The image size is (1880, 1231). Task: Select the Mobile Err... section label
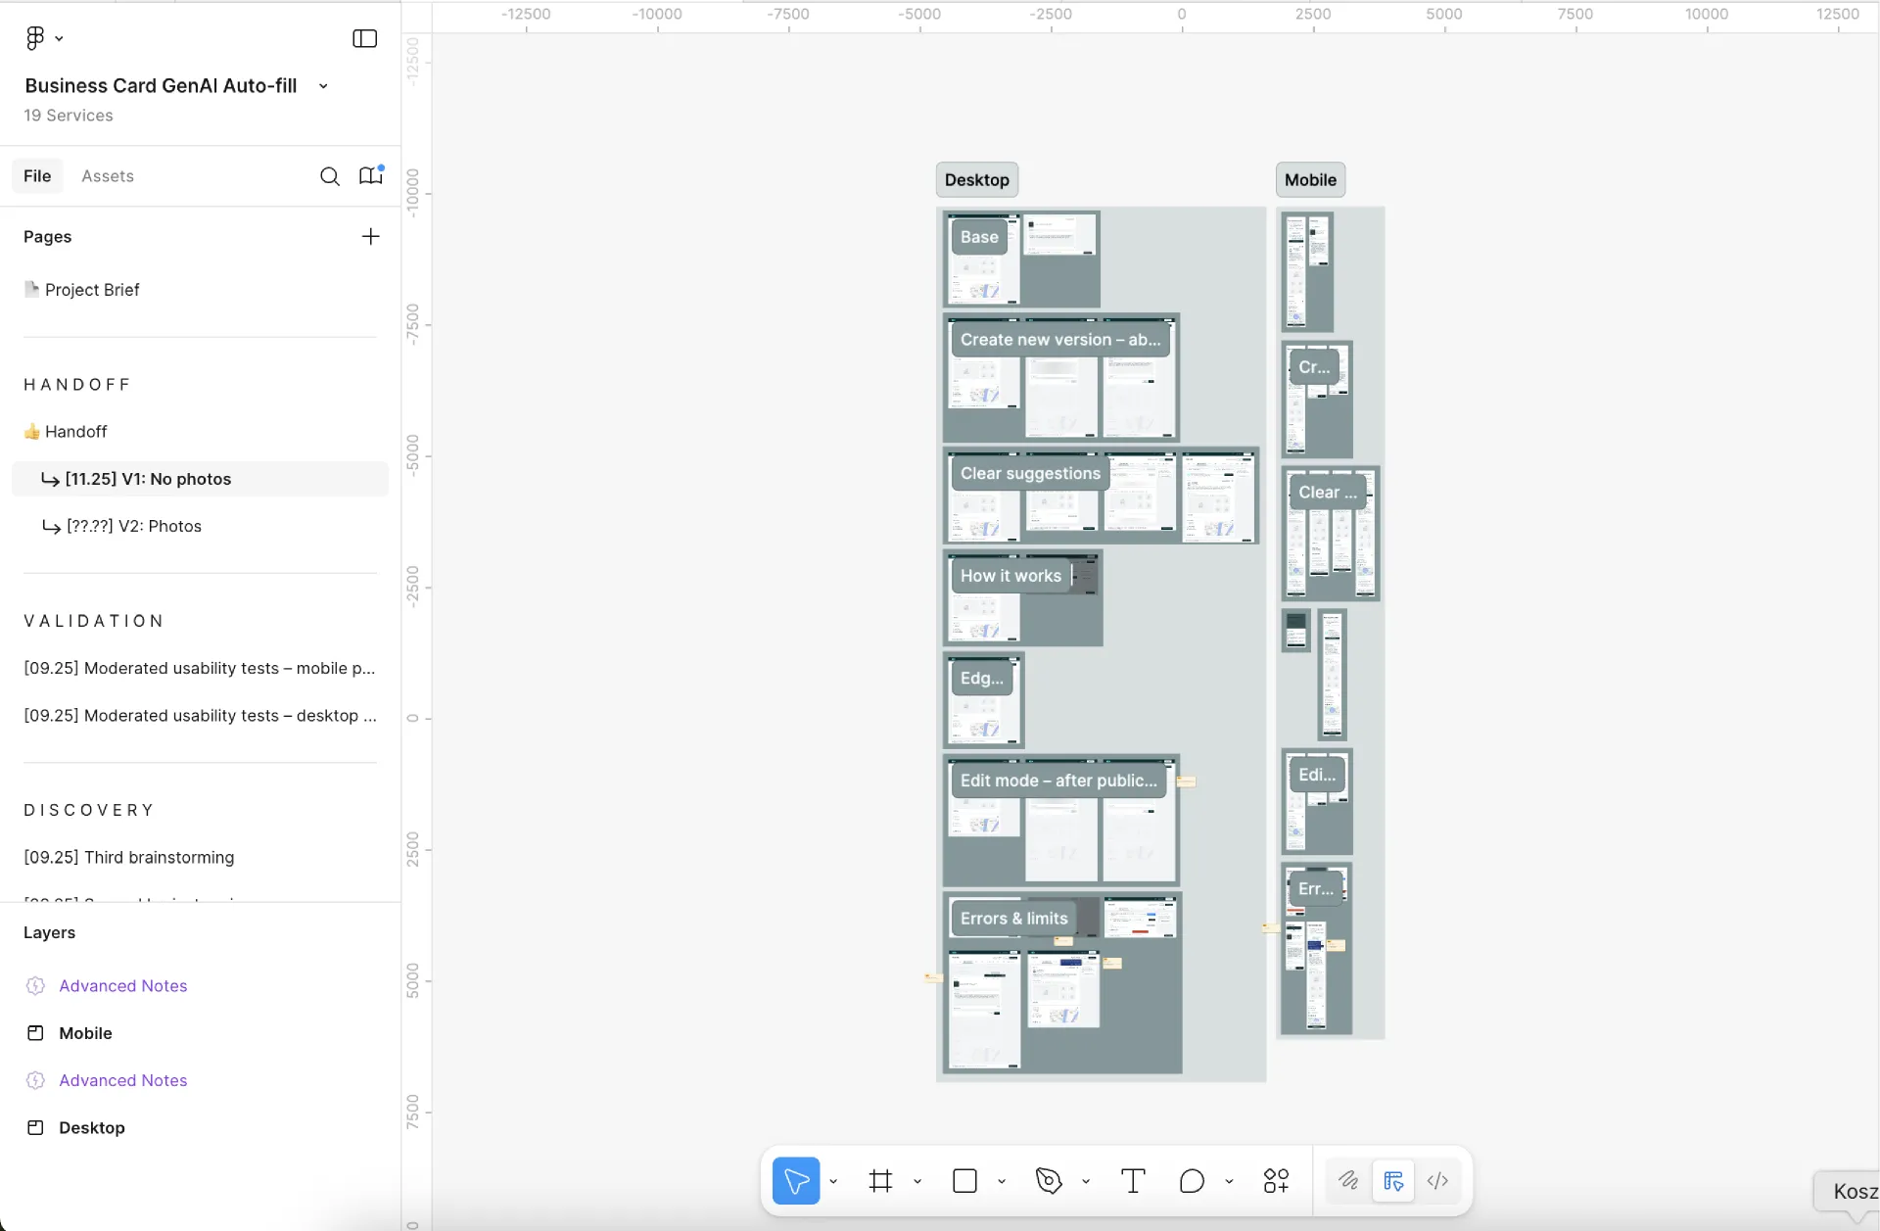coord(1316,889)
